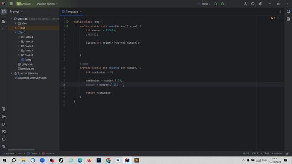Screen dimensions: 292x164
Task: Click the Temp breadcrumb in status bar
Action: coord(32,154)
